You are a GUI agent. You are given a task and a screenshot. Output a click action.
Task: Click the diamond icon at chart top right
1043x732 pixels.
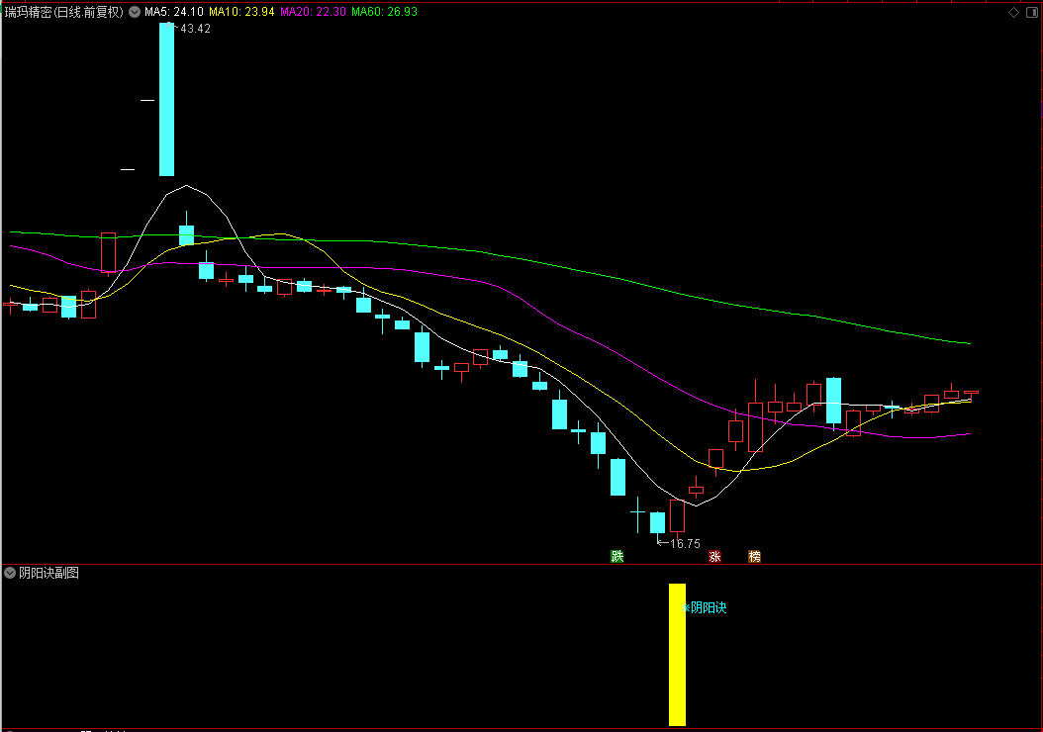pyautogui.click(x=1013, y=12)
